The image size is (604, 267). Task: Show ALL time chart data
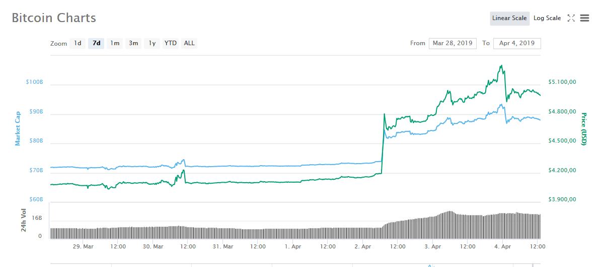[189, 43]
